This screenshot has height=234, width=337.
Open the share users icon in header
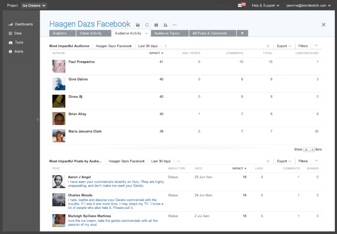click(x=165, y=25)
